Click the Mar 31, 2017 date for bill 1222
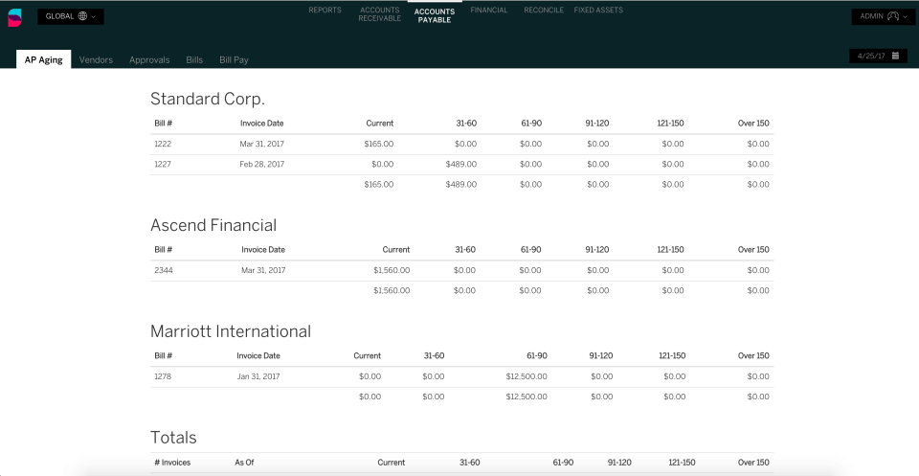This screenshot has width=919, height=476. 262,144
